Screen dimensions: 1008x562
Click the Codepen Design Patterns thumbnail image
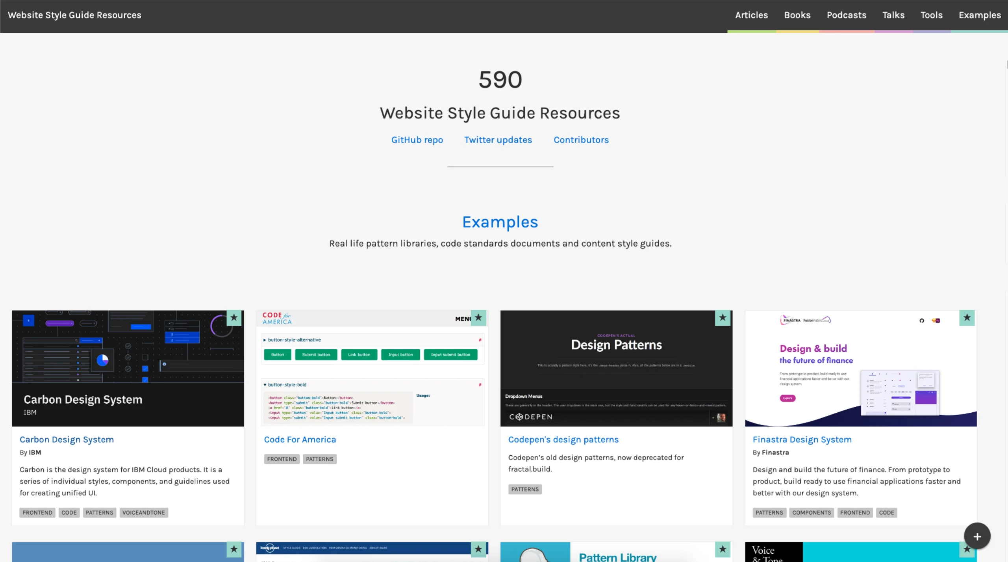616,368
